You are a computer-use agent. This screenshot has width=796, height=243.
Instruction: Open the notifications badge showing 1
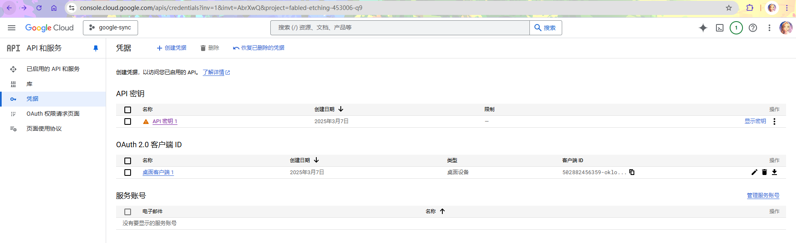pyautogui.click(x=736, y=28)
